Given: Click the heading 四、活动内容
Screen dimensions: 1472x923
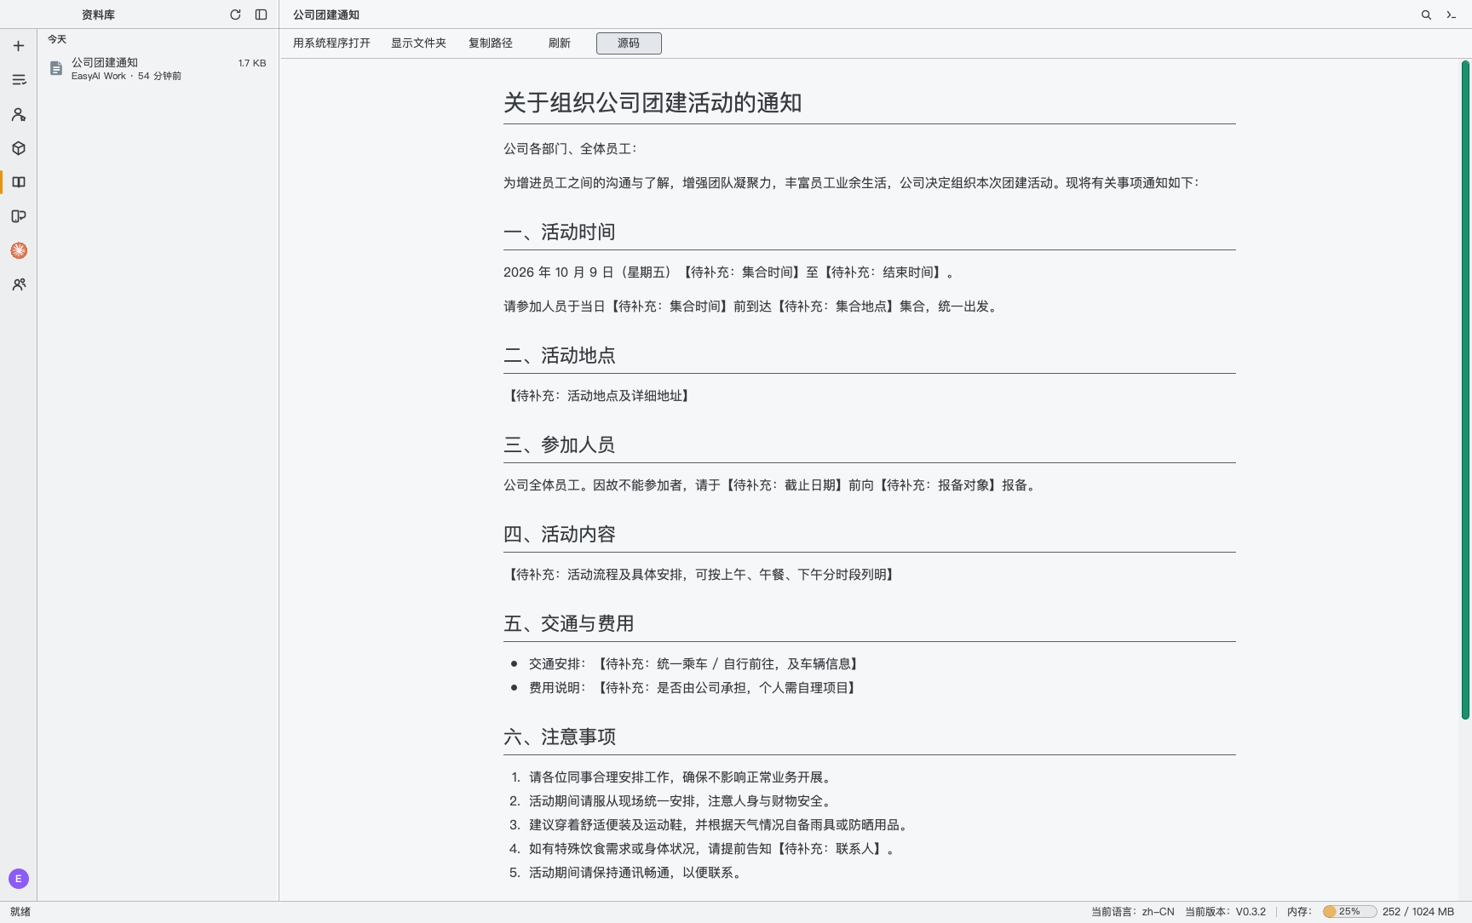Looking at the screenshot, I should click(x=560, y=534).
